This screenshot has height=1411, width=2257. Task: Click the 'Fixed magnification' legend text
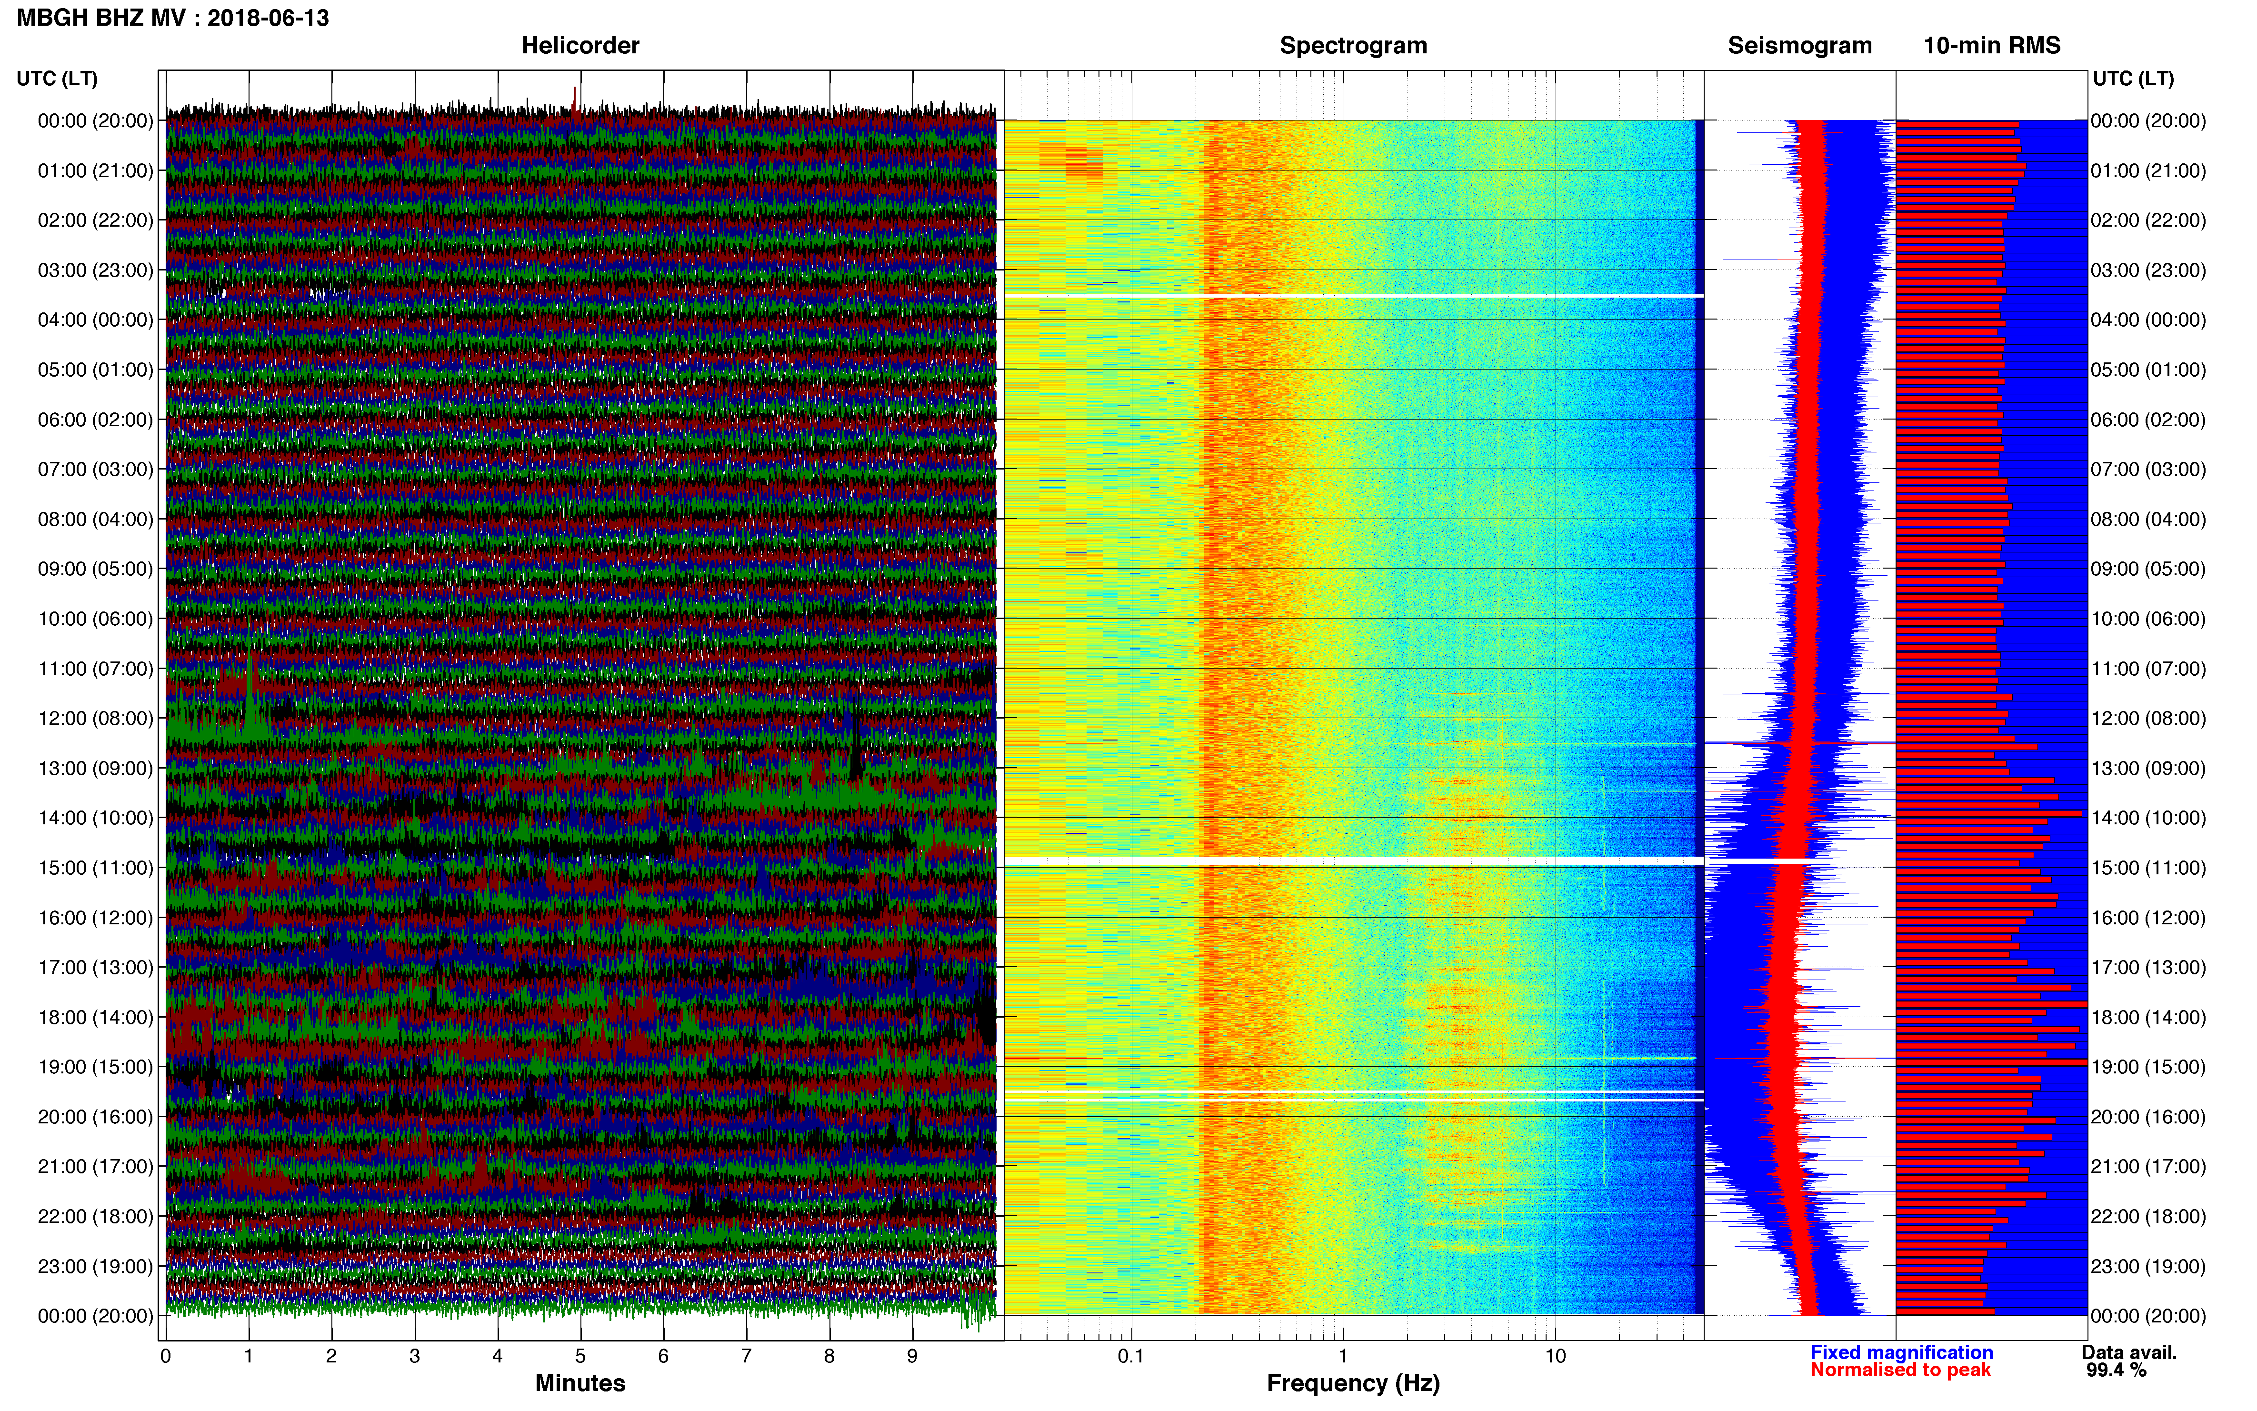pyautogui.click(x=1901, y=1352)
